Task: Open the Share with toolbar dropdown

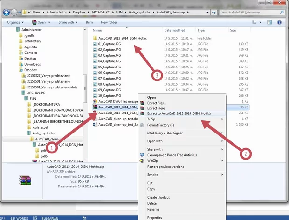Action: click(68, 22)
